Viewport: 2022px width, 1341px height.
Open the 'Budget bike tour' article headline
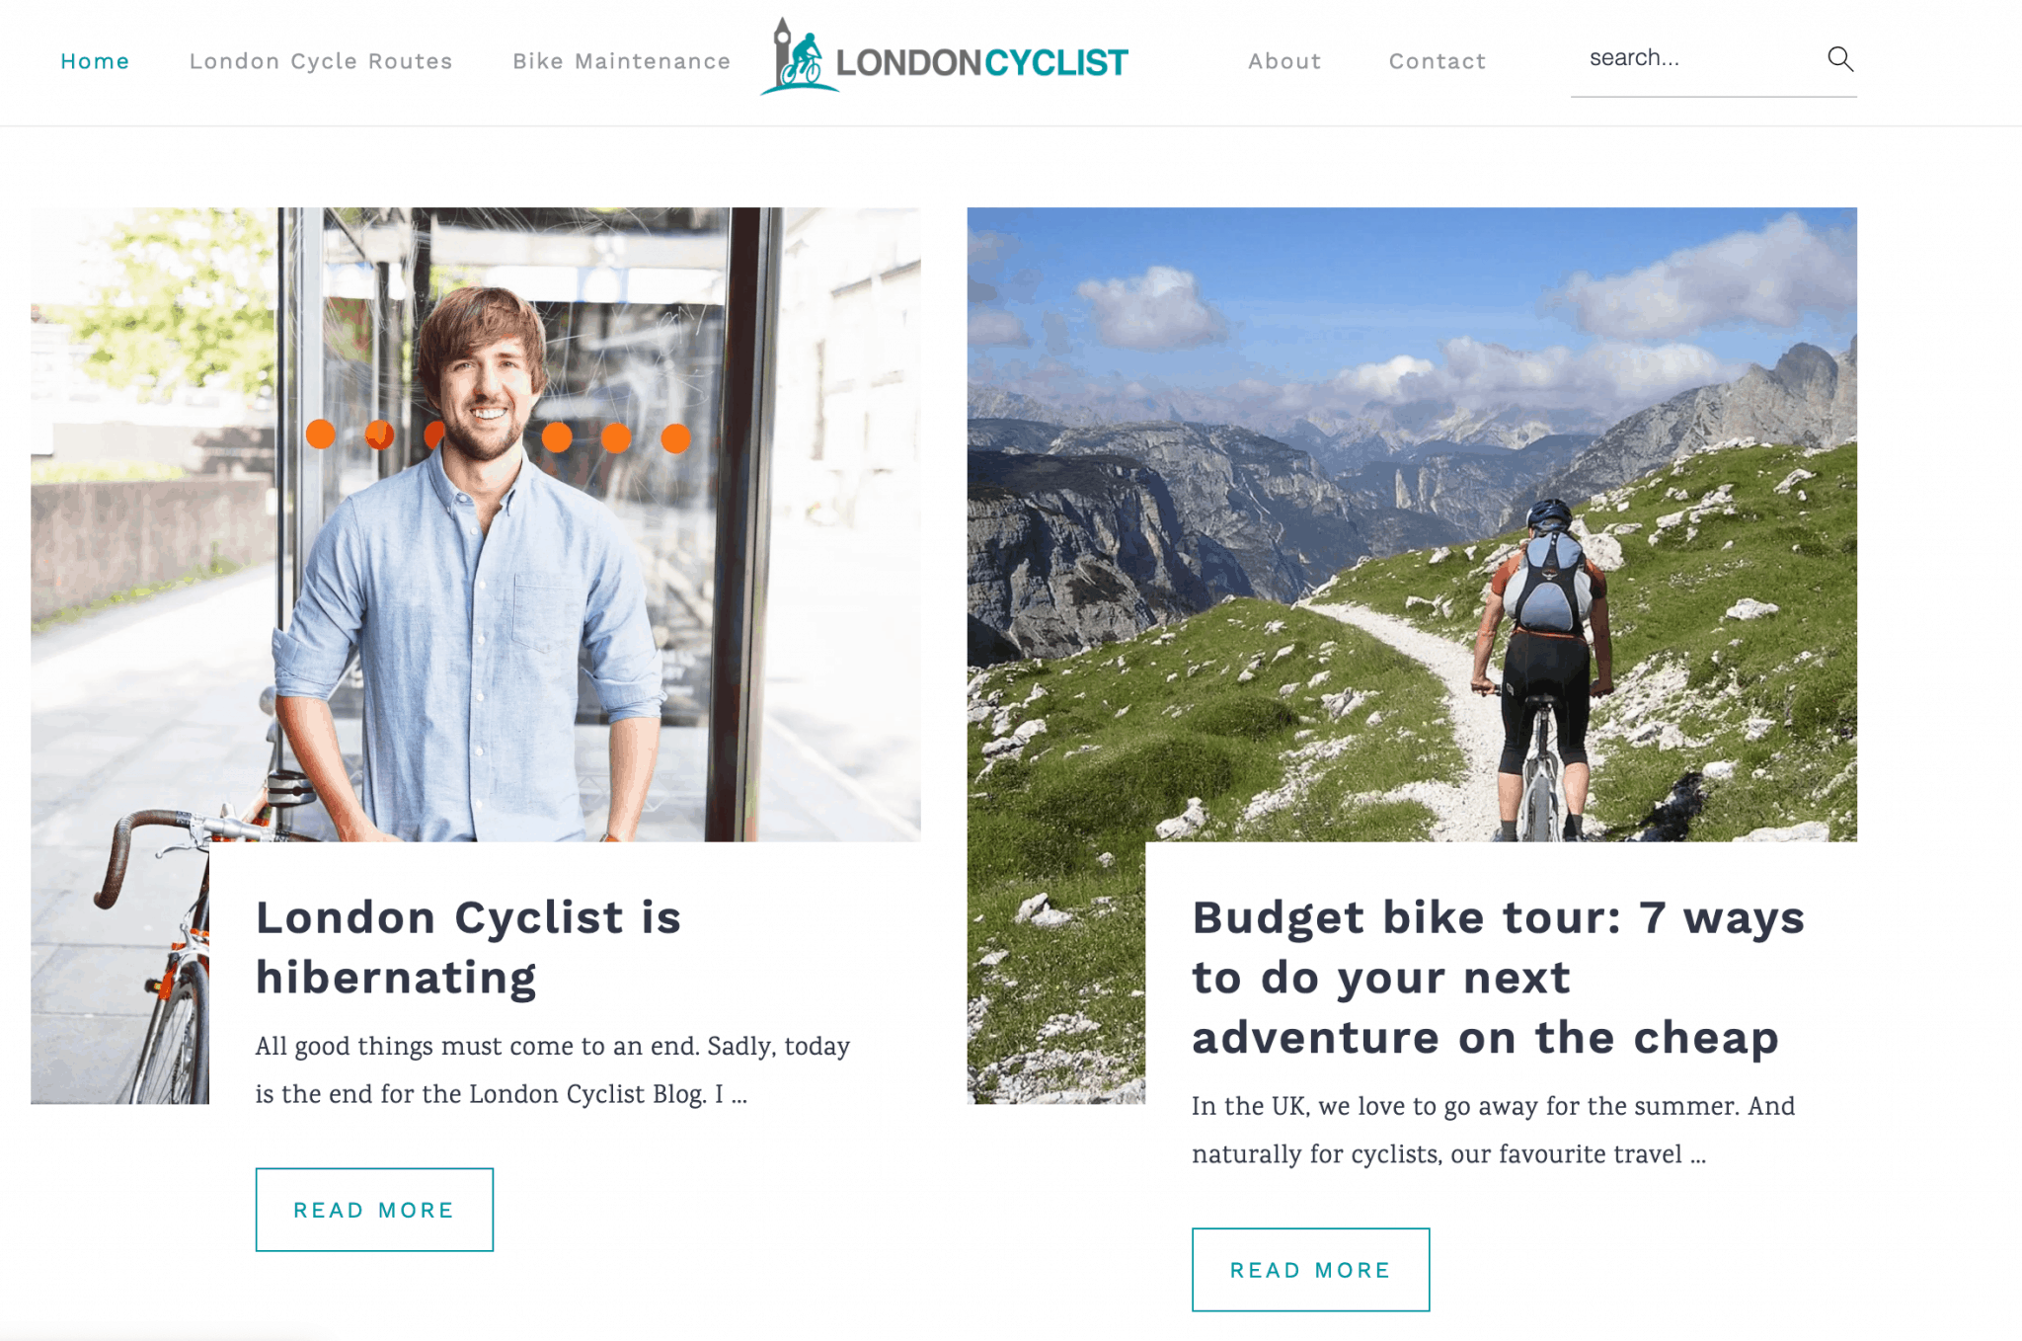(x=1499, y=977)
